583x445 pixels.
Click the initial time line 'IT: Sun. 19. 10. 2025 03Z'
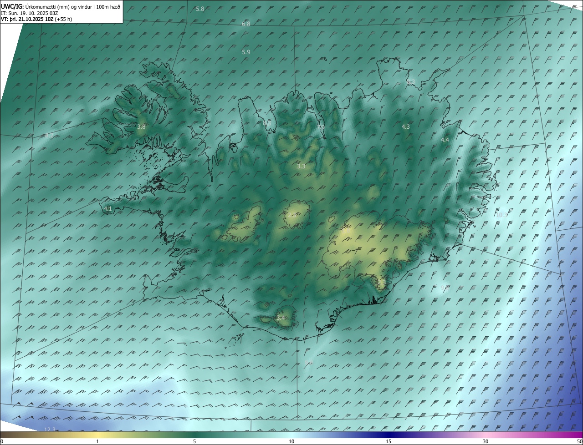click(x=29, y=13)
